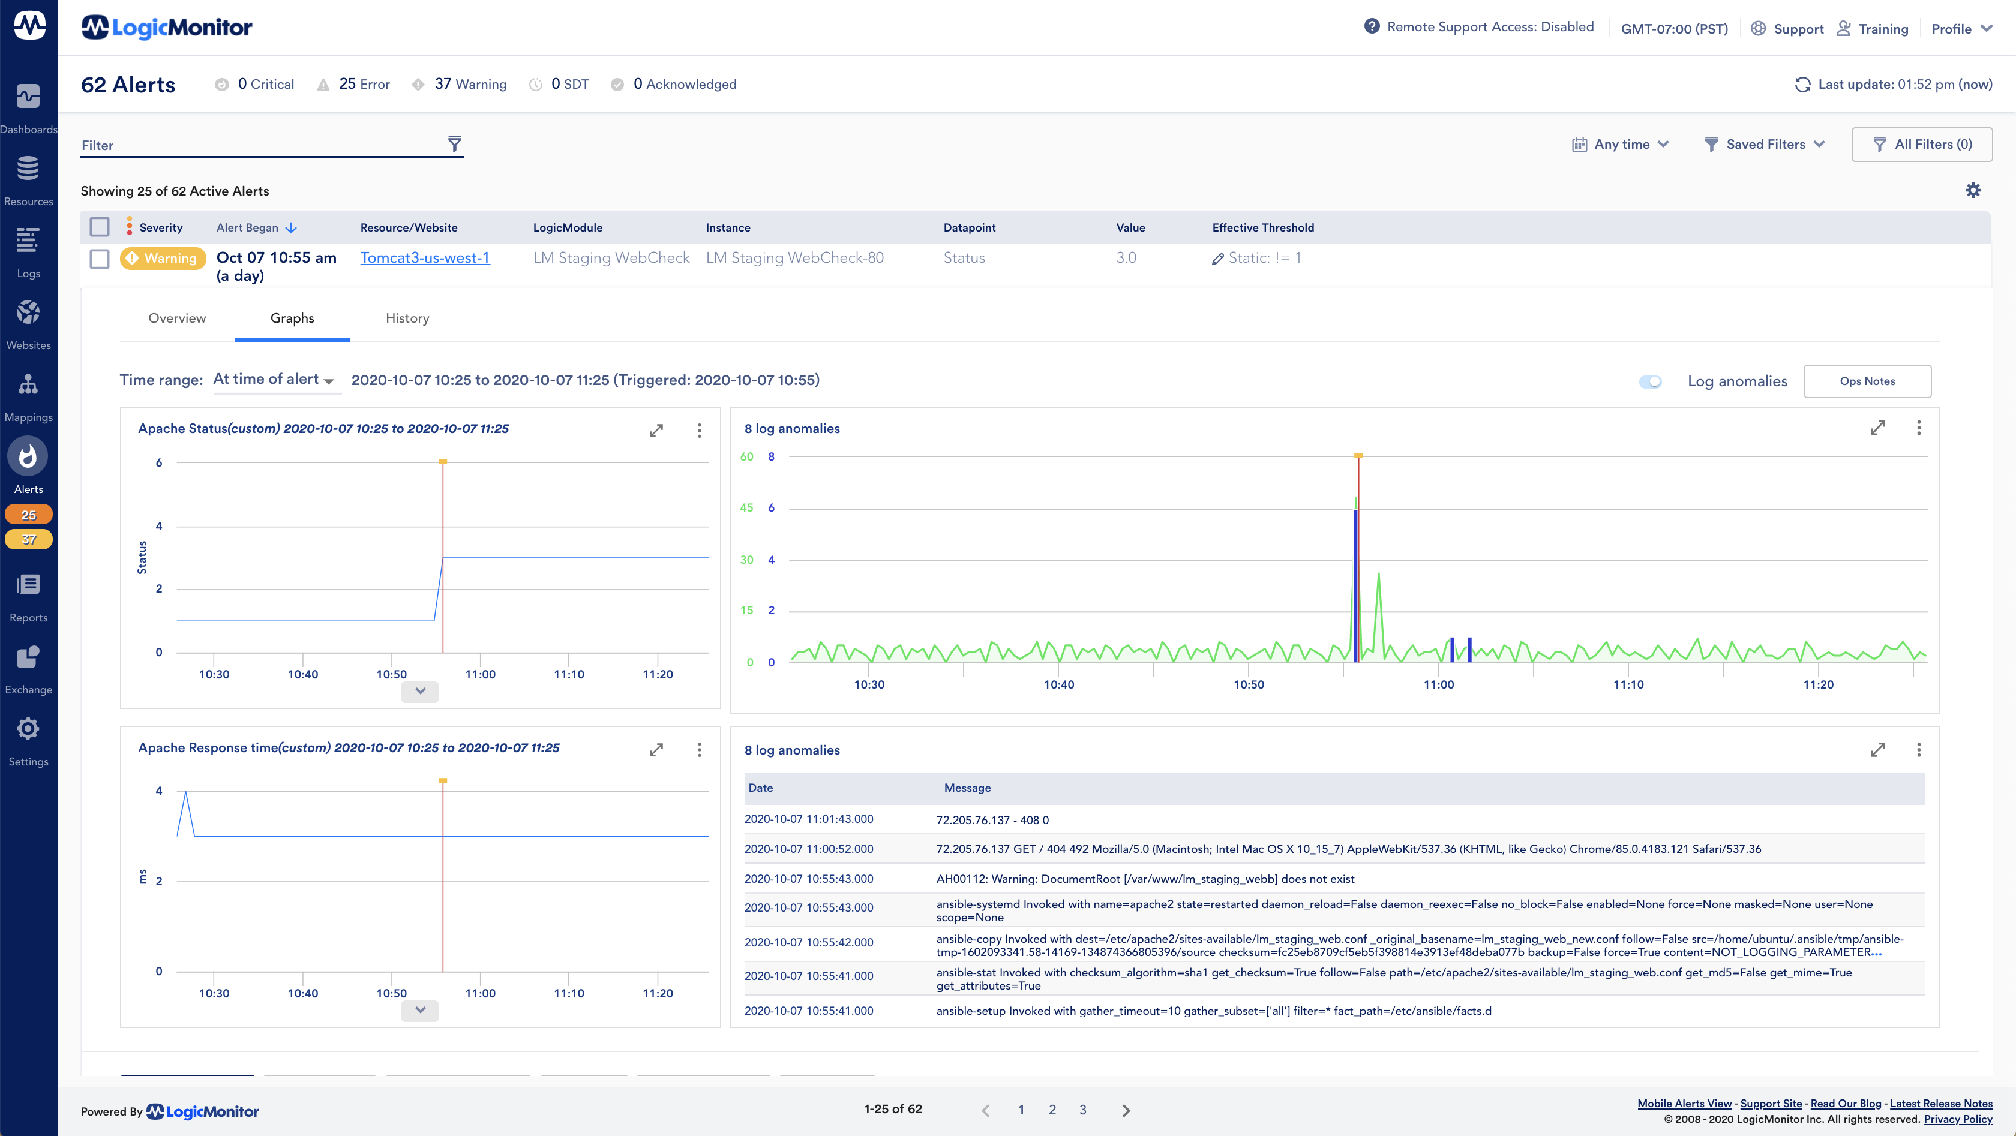Expand the Apache Response time graph
The image size is (2016, 1136).
656,750
